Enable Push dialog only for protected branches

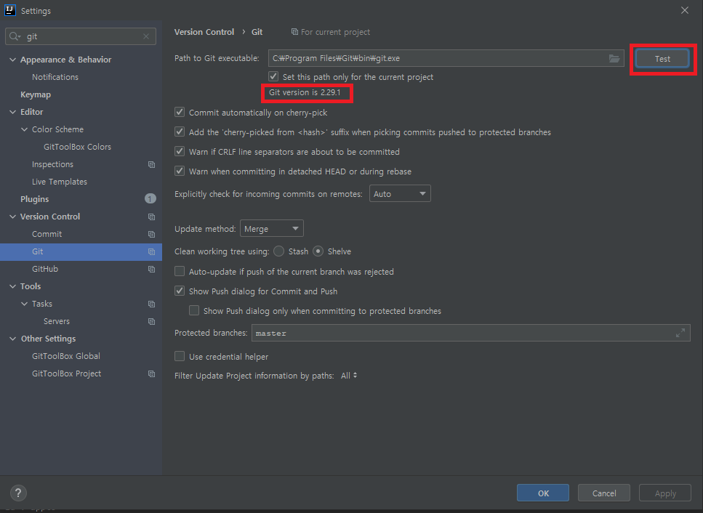pos(194,311)
